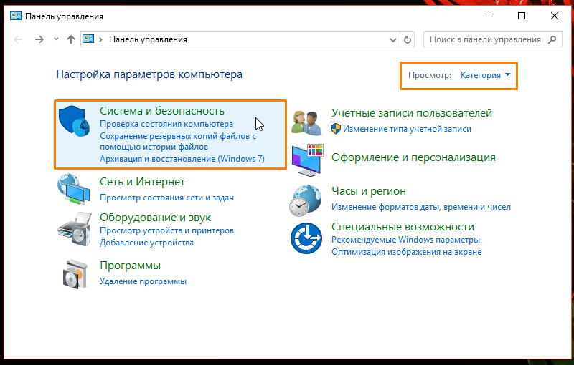Open the Система и безопасность category
The width and height of the screenshot is (574, 365).
[x=162, y=111]
